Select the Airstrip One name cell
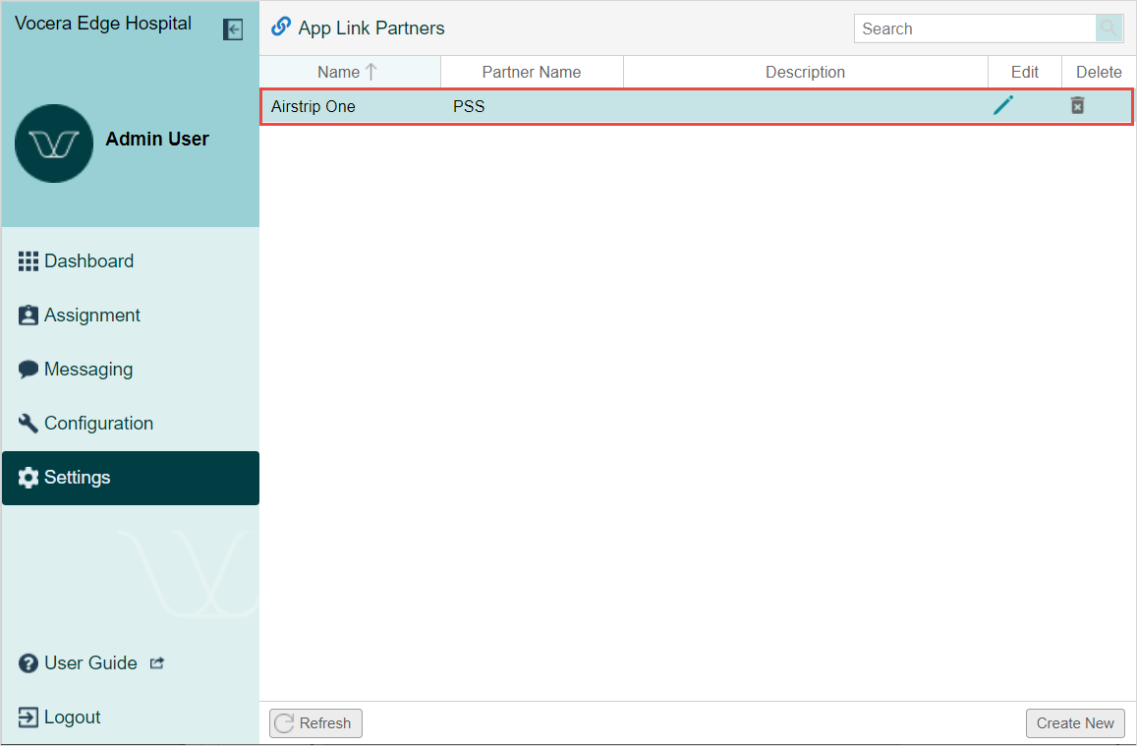Screen dimensions: 1137x746 point(313,106)
